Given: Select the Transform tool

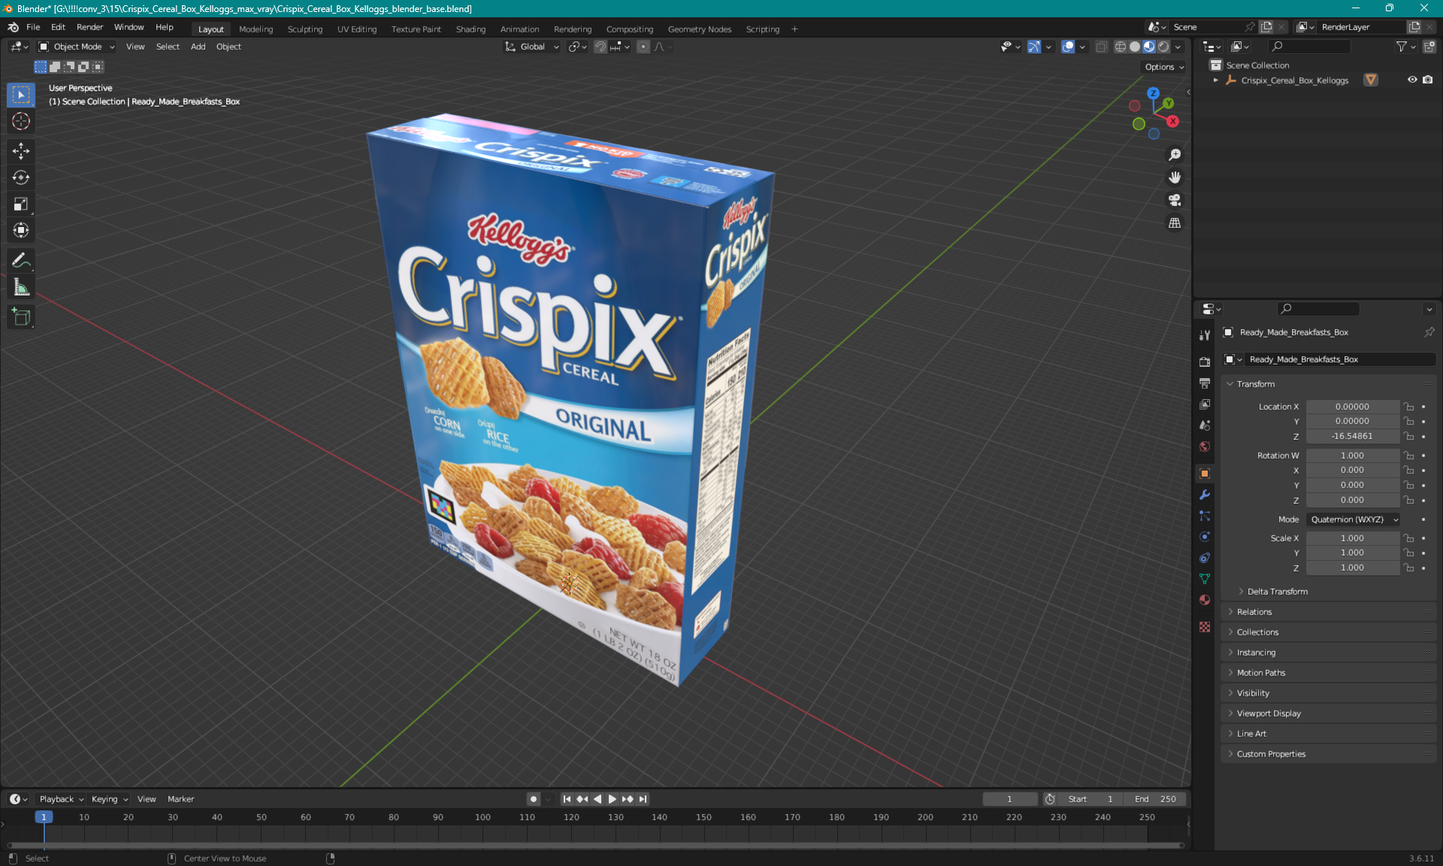Looking at the screenshot, I should point(21,230).
